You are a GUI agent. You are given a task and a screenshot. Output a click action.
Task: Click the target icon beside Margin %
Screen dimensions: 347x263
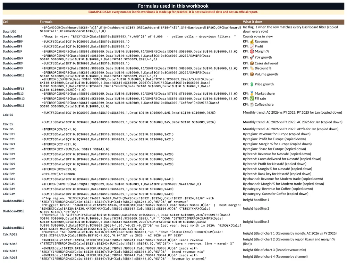coord(252,52)
